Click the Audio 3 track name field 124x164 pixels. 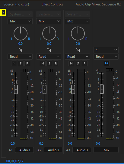tap(82, 150)
